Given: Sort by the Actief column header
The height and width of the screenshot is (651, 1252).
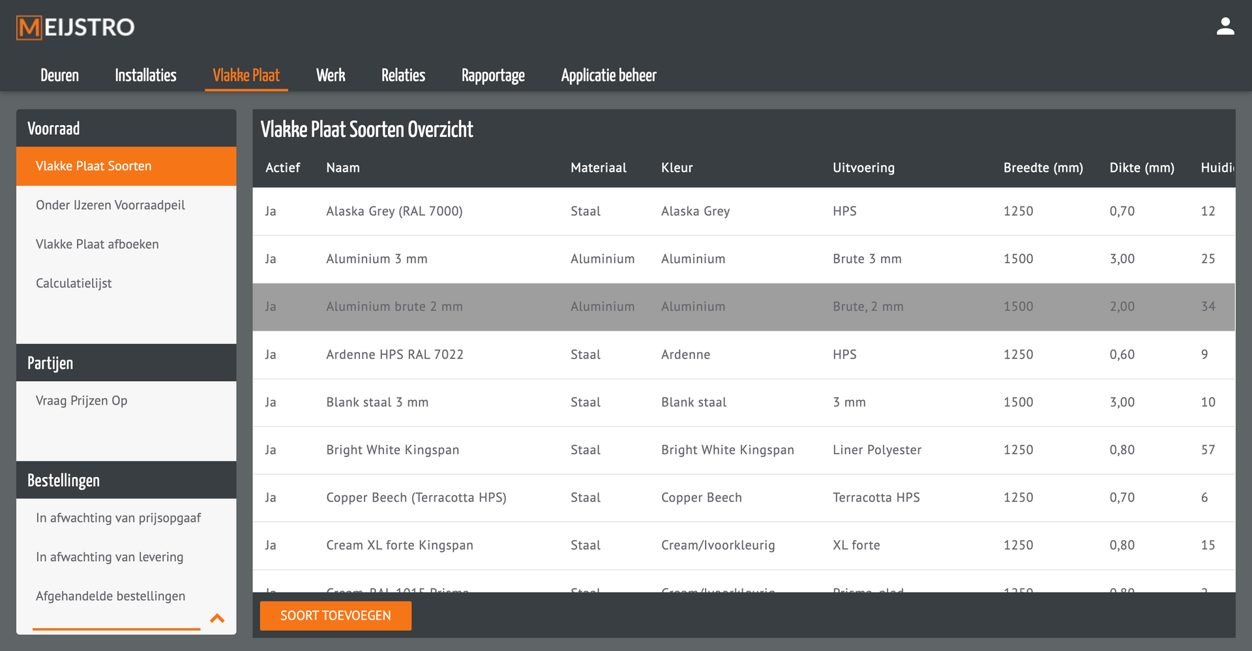Looking at the screenshot, I should tap(282, 167).
